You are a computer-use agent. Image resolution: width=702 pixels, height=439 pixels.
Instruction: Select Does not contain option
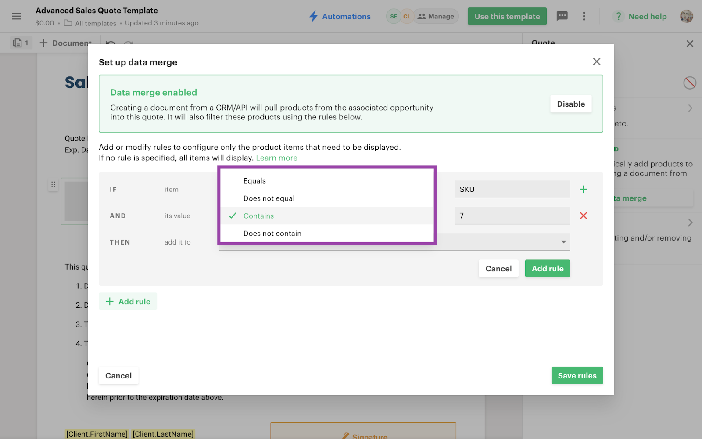(272, 234)
